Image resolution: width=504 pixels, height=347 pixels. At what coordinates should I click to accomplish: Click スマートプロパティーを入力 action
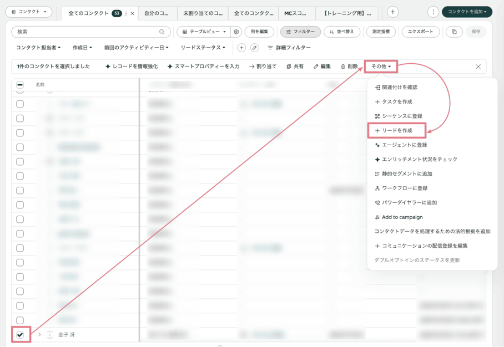click(x=204, y=67)
